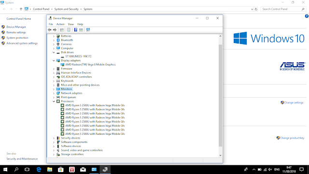This screenshot has width=309, height=174.
Task: Click the Windows Start button
Action: 5,170
